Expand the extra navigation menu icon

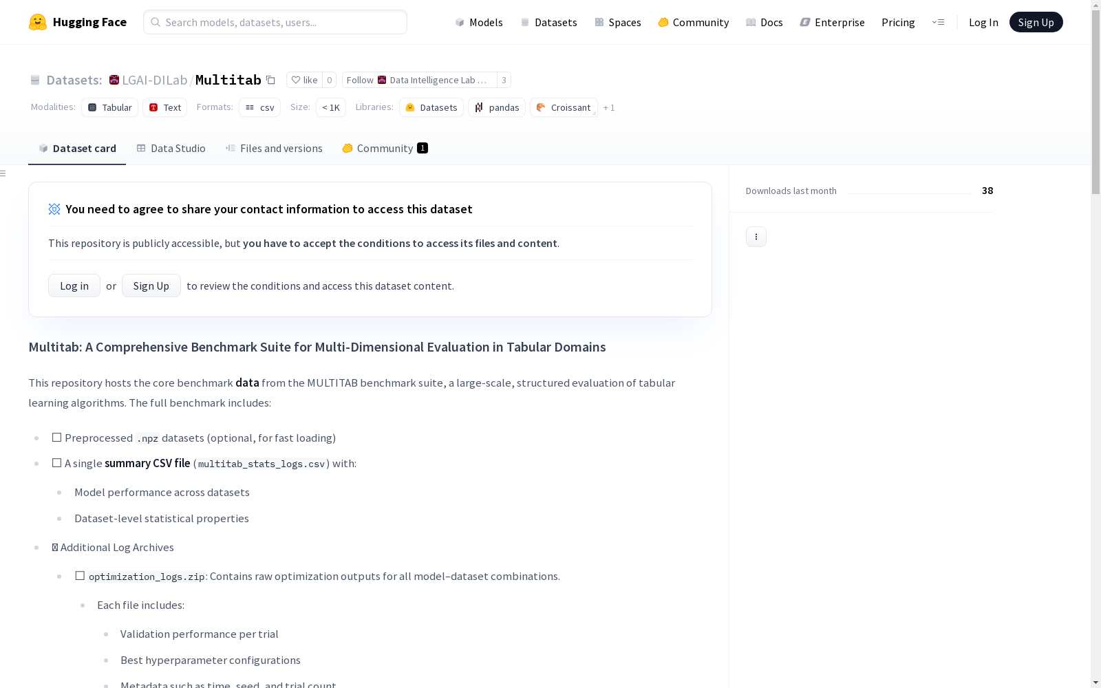[x=938, y=22]
